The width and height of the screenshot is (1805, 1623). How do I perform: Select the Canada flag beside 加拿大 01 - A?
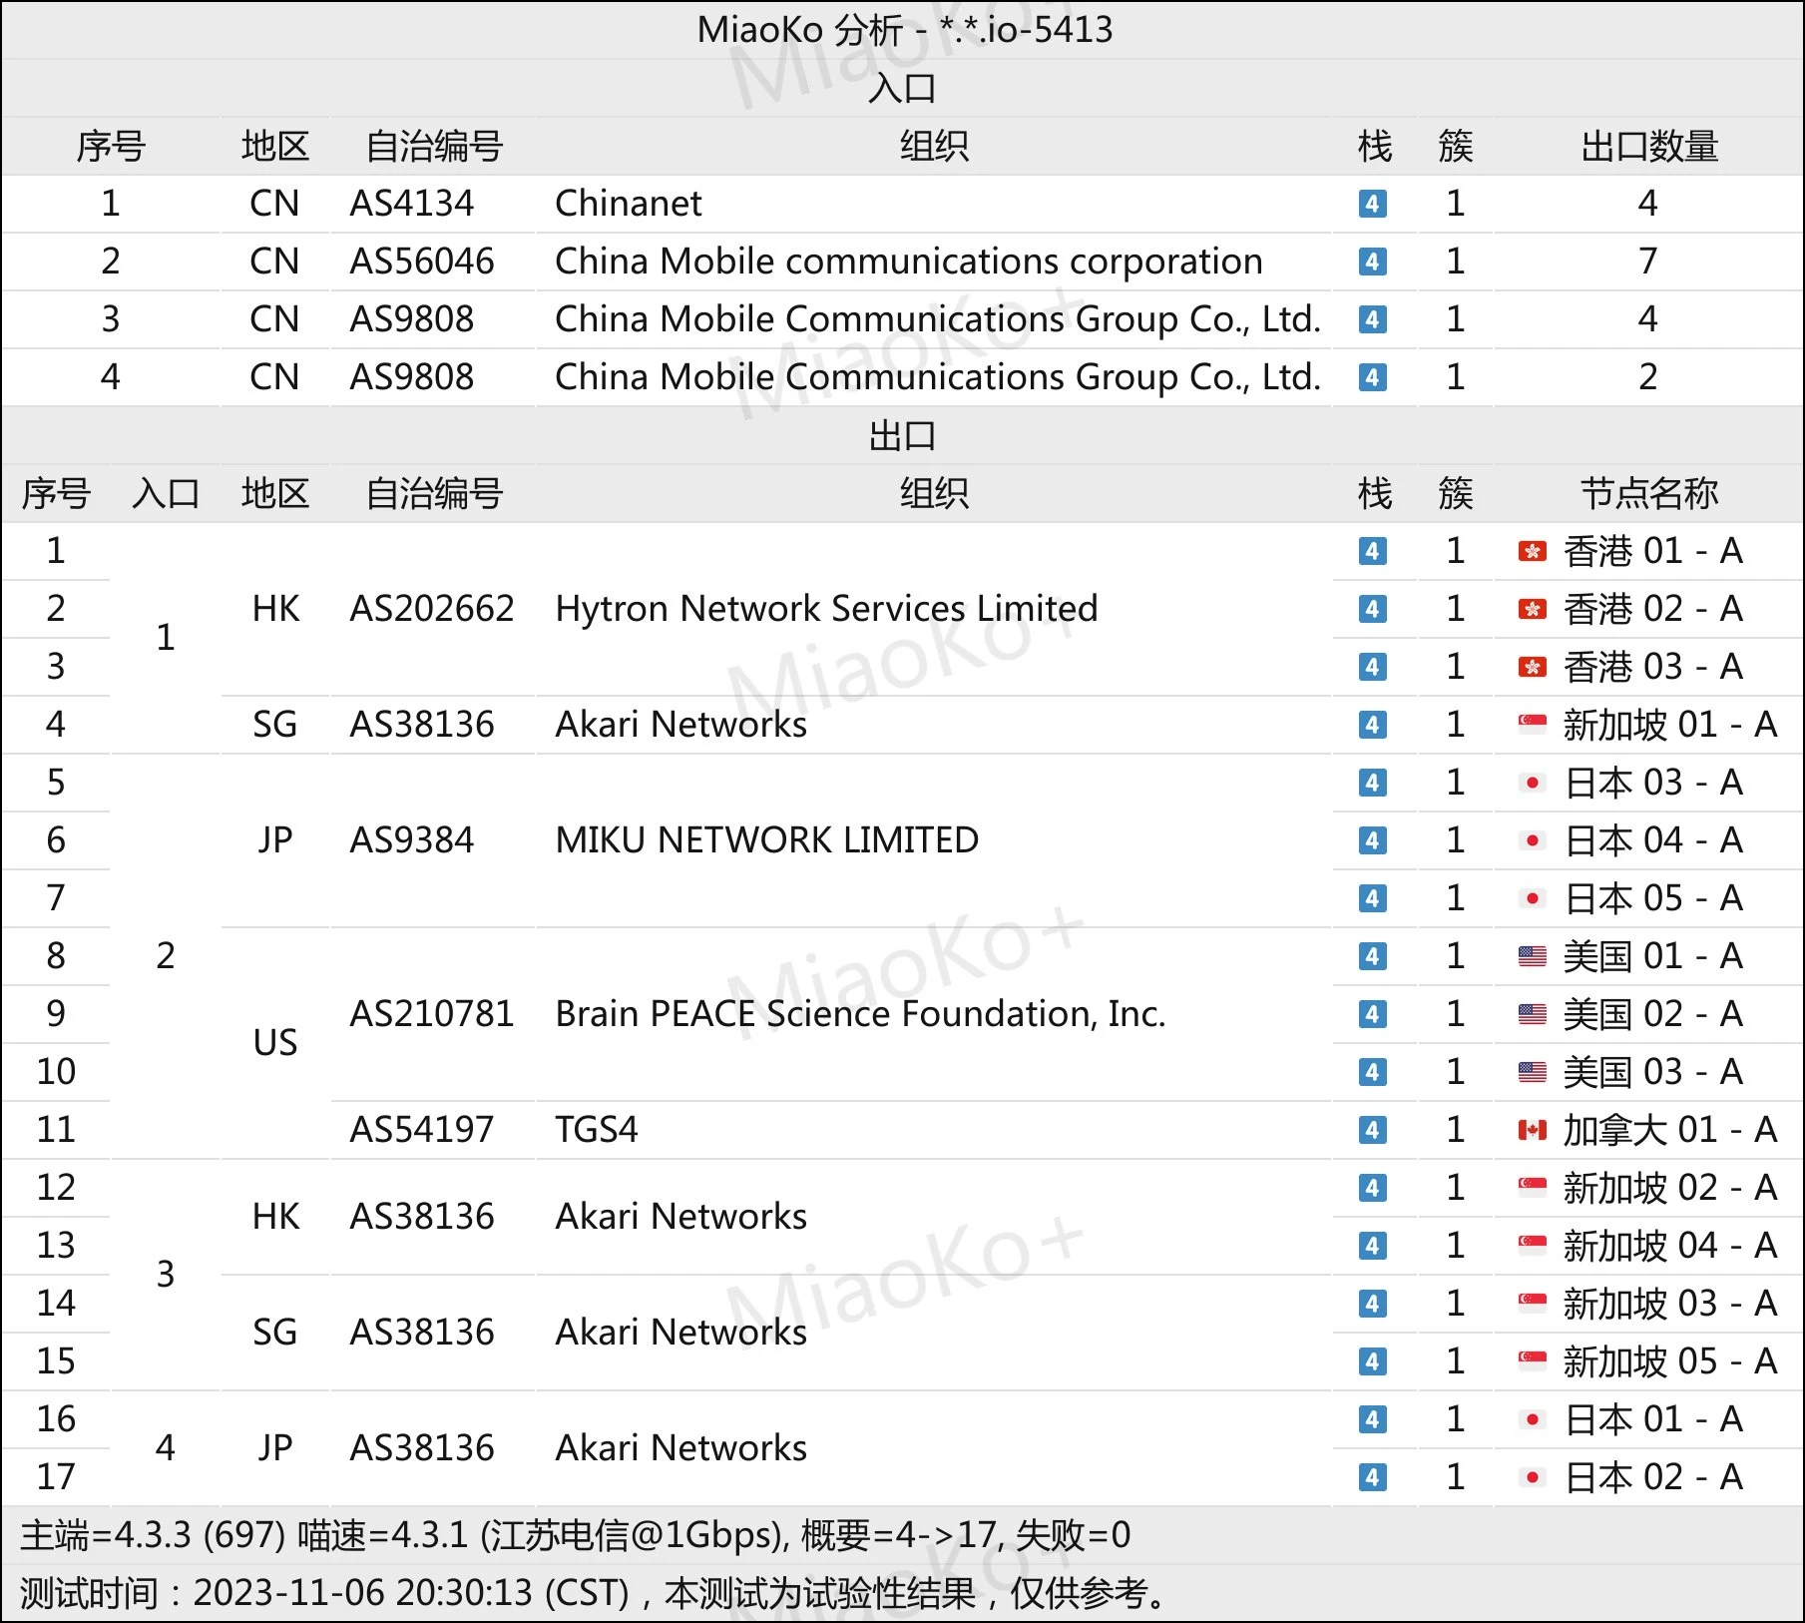(x=1532, y=1130)
